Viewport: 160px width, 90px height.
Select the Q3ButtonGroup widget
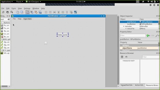coord(5,53)
